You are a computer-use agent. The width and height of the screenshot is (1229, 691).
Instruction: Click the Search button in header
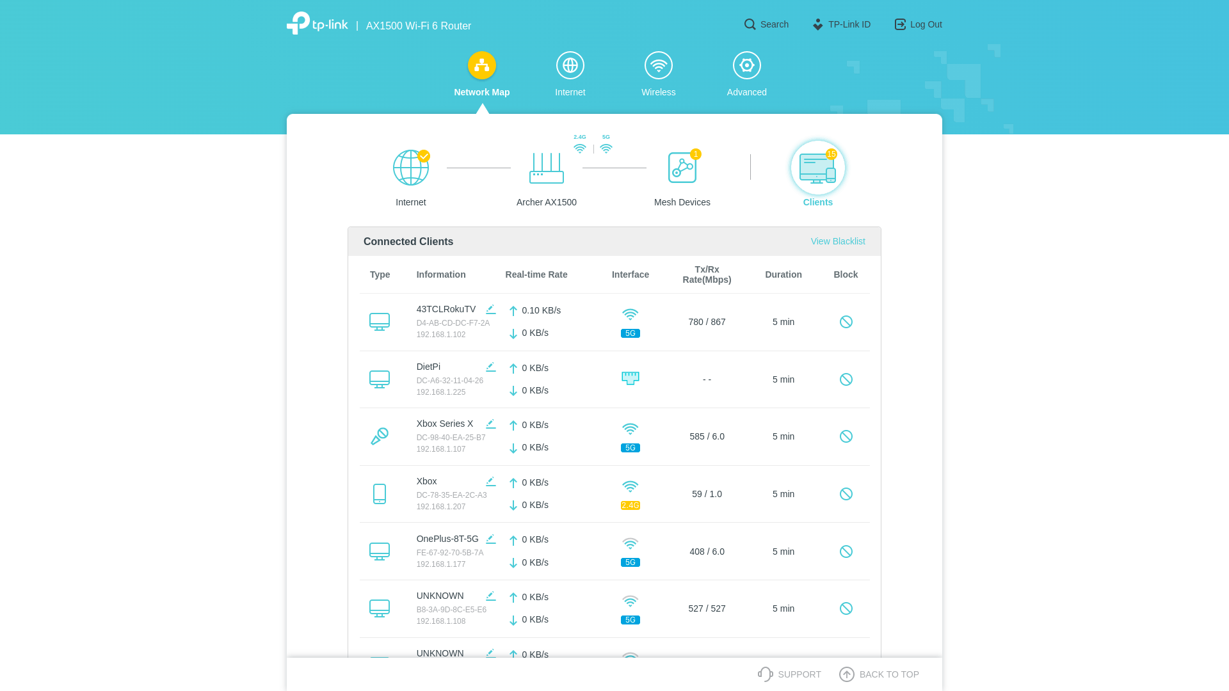click(x=766, y=24)
